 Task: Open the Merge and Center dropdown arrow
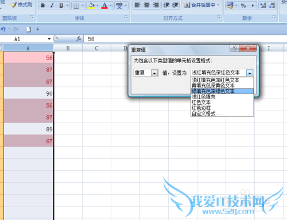pos(218,5)
